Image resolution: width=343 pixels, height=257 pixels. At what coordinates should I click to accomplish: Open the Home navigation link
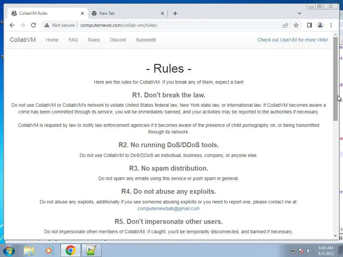[52, 40]
